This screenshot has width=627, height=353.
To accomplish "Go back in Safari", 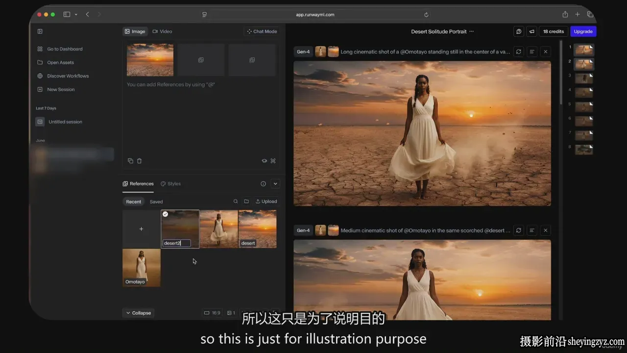I will 88,15.
